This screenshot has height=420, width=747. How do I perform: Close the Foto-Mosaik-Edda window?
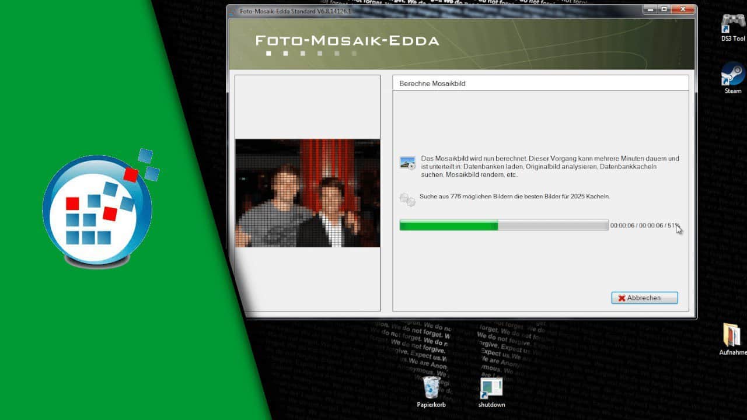click(682, 9)
